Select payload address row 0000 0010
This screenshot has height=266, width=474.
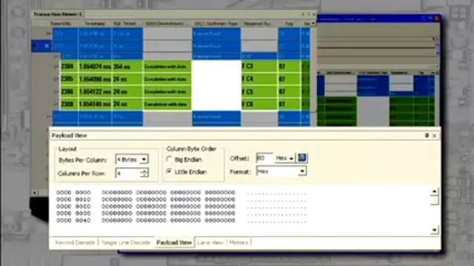tap(73, 199)
